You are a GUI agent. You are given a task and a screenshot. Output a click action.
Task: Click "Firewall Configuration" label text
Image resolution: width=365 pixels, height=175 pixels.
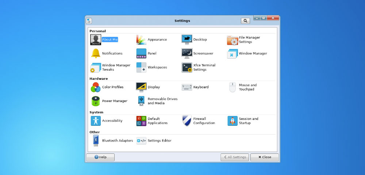[204, 121]
